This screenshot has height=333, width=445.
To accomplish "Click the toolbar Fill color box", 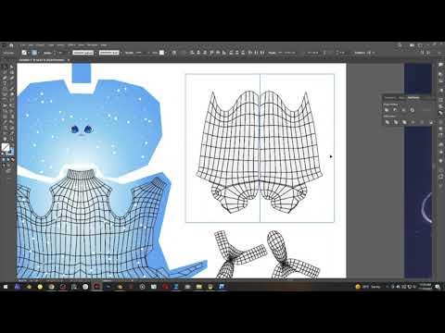I will [x=6, y=147].
